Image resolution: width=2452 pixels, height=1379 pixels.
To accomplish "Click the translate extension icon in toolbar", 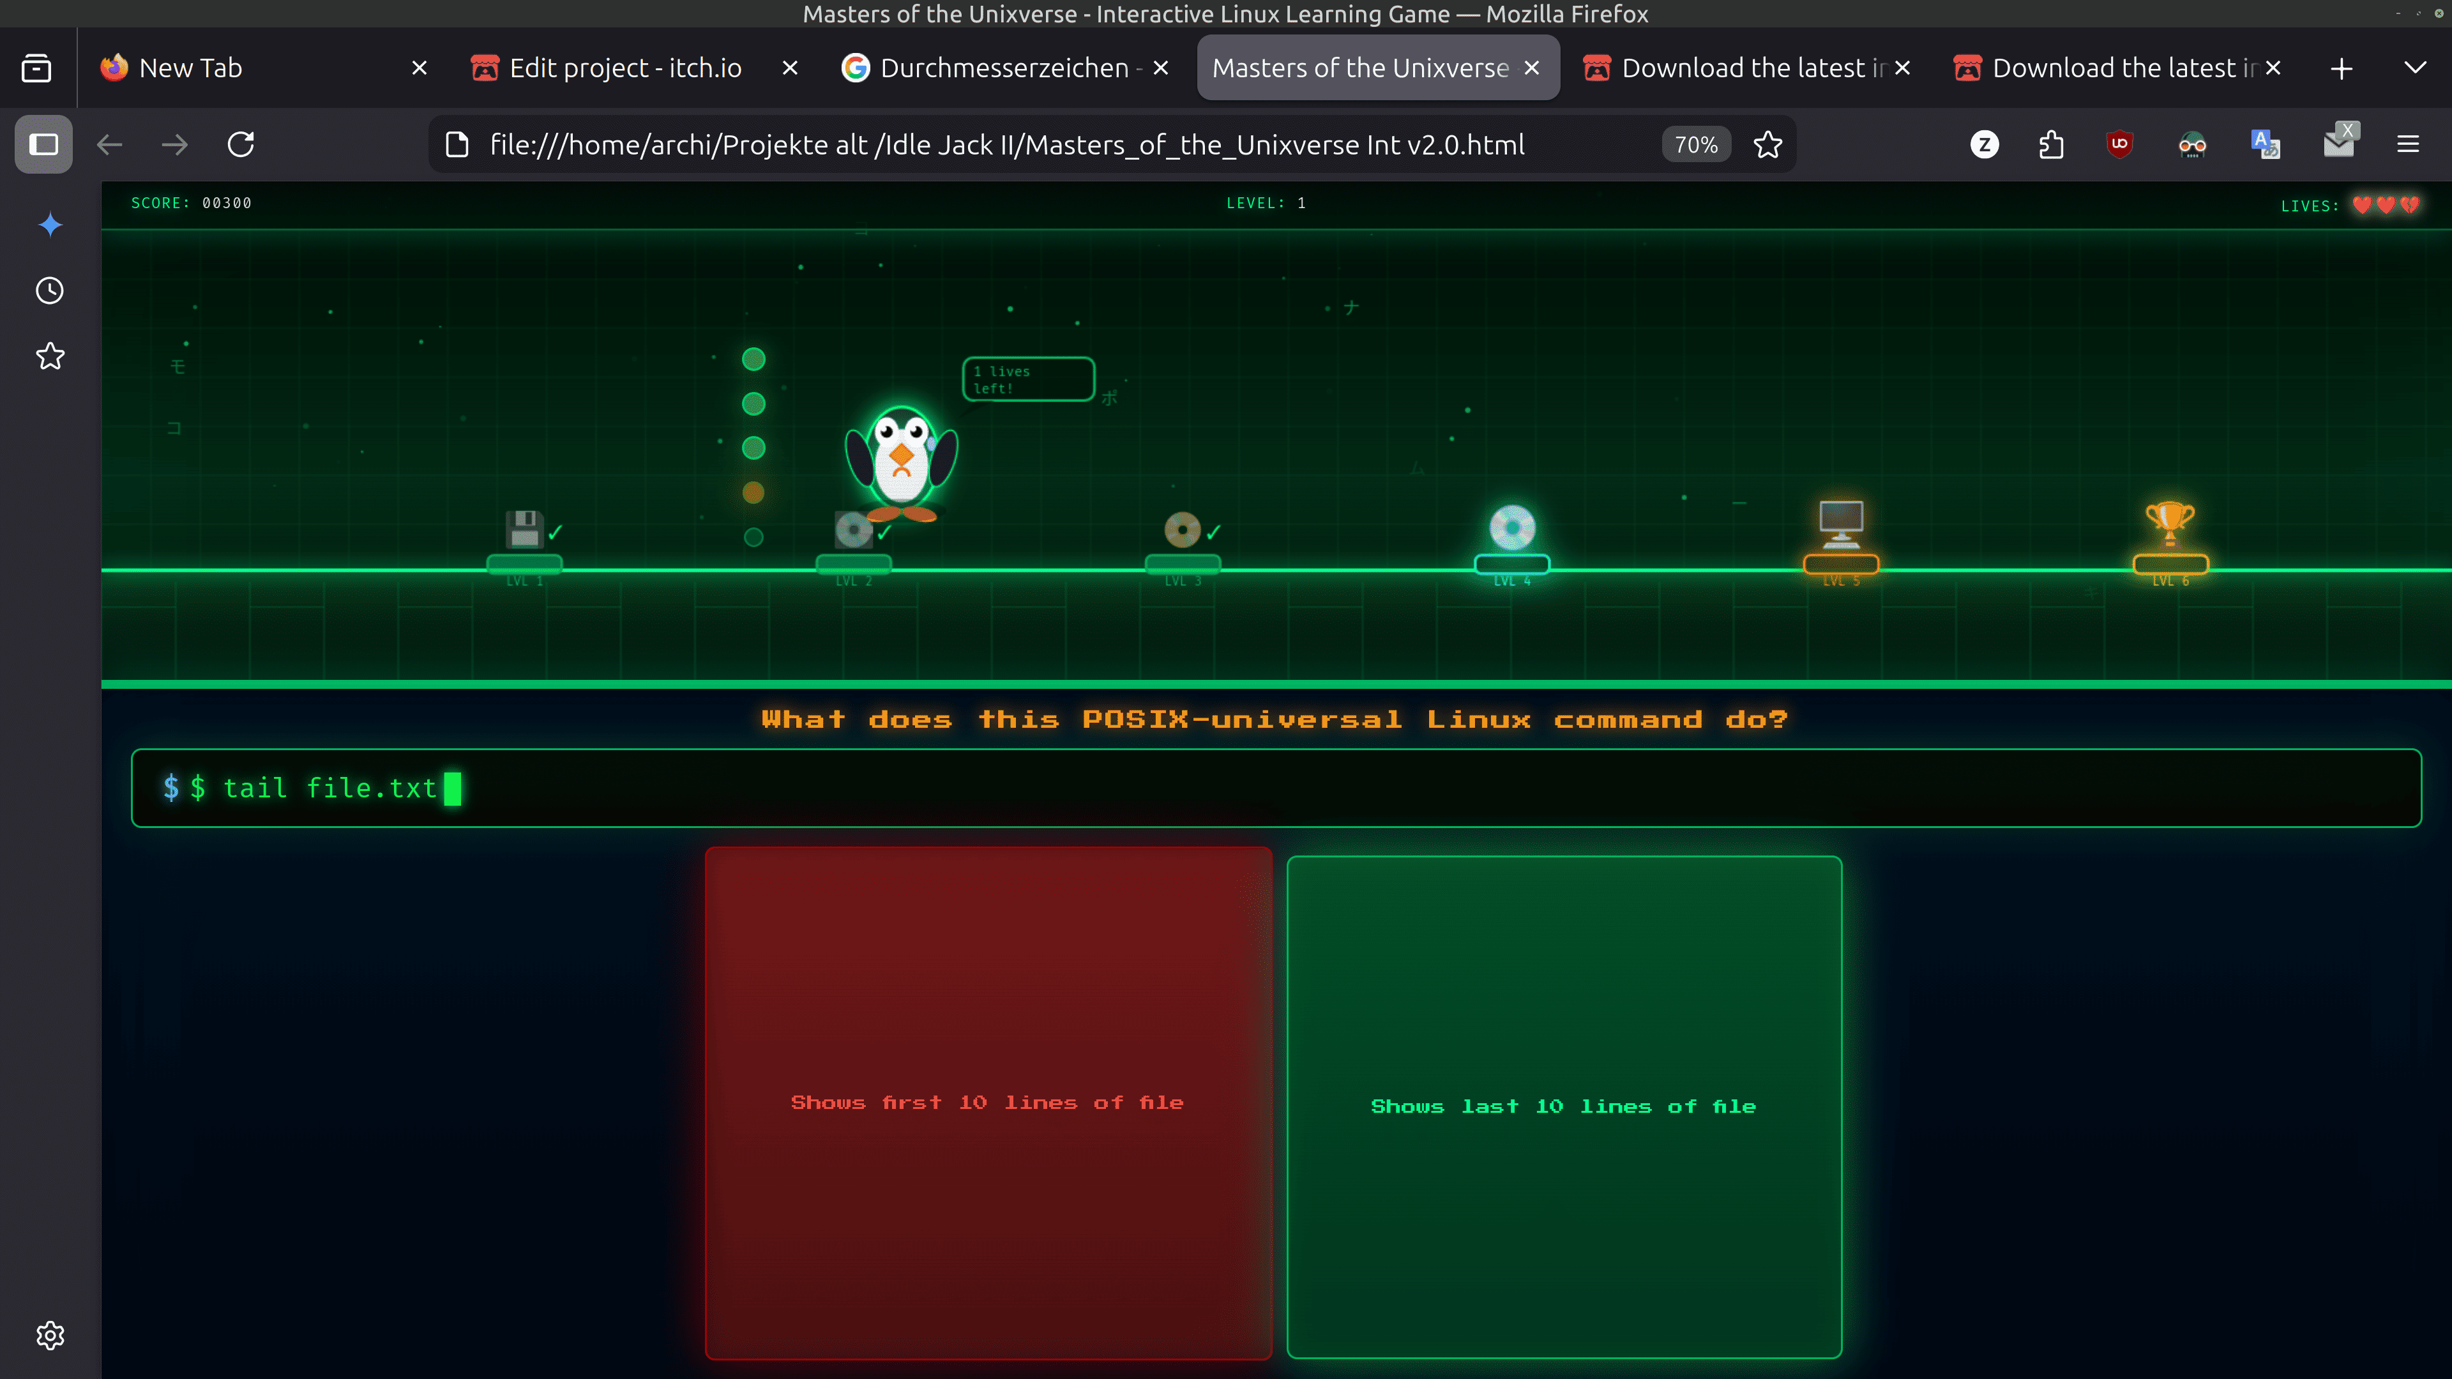I will tap(2264, 144).
